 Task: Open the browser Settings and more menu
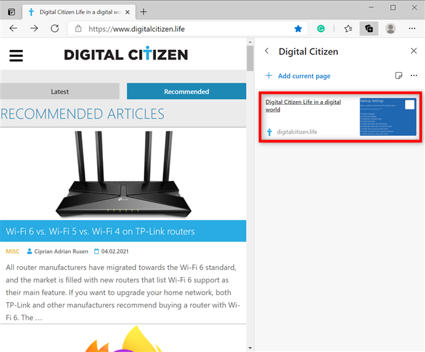[x=412, y=28]
